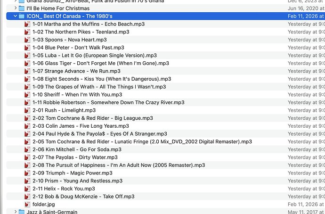Click the folder.jpg file icon
The width and height of the screenshot is (325, 214).
click(27, 205)
